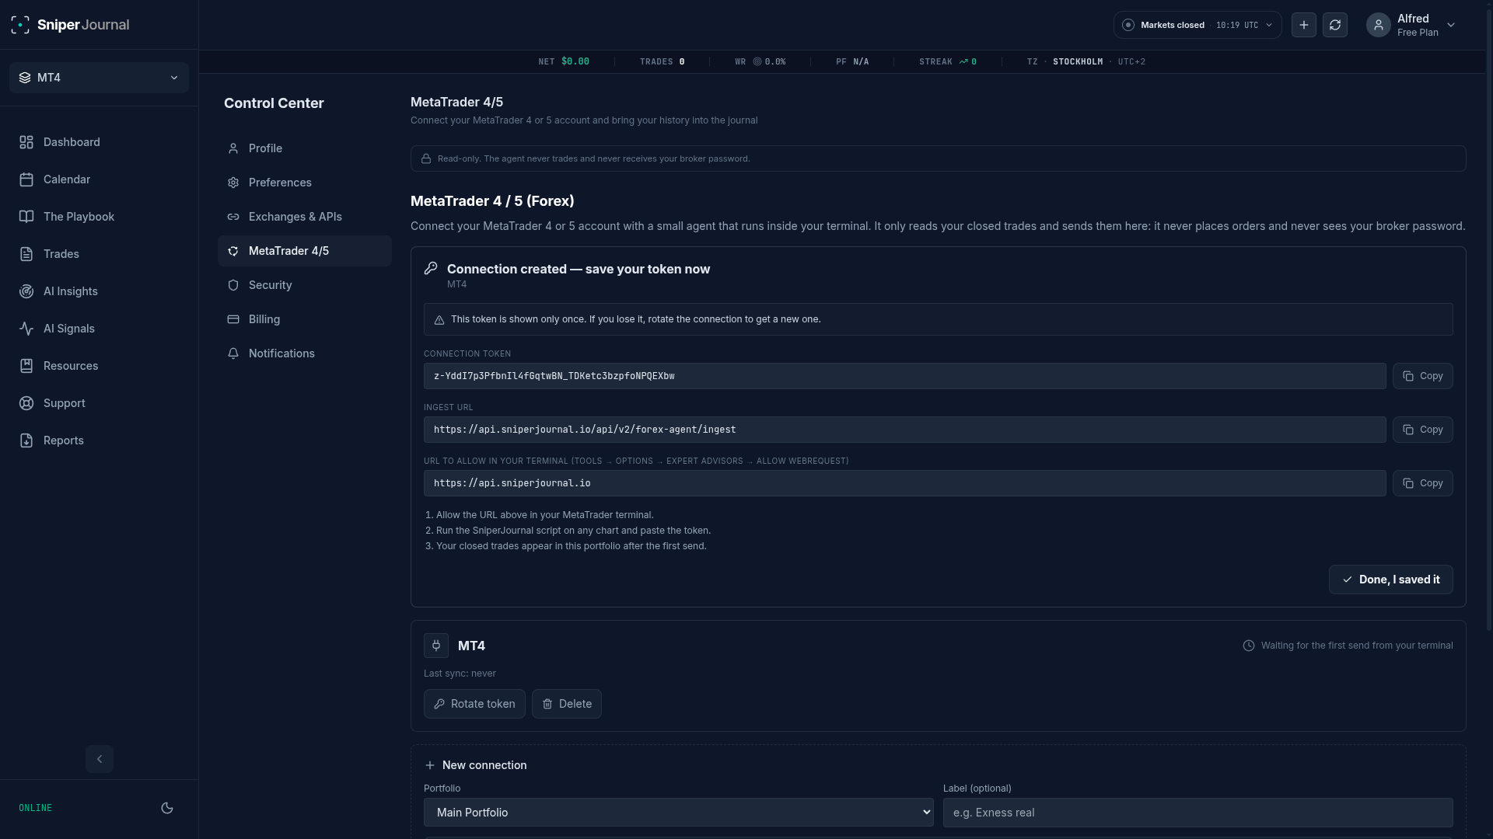The image size is (1493, 839).
Task: Click the ingest URL field
Action: pos(905,430)
